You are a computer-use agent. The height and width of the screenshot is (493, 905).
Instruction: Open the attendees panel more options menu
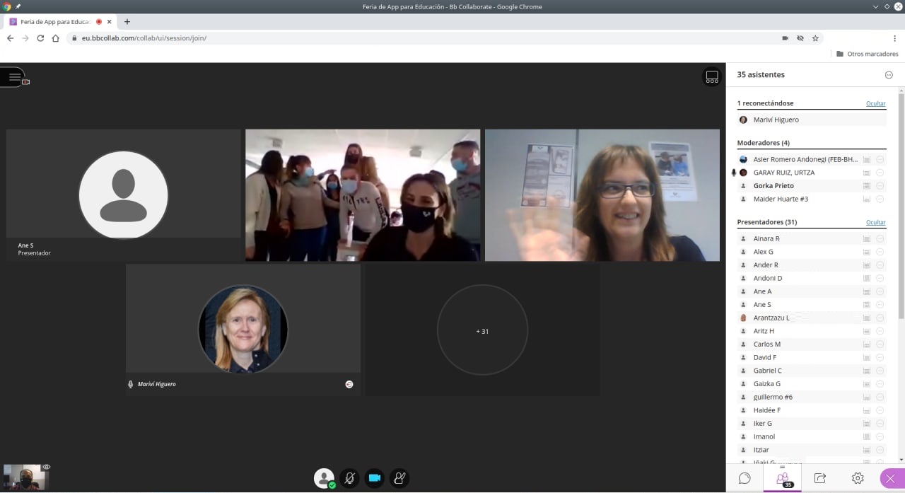(x=889, y=75)
